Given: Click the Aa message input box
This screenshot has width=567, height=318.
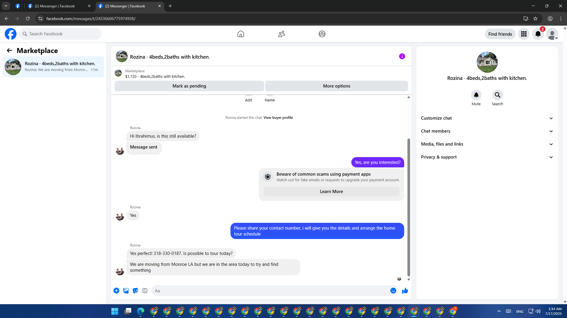Looking at the screenshot, I should pos(270,291).
